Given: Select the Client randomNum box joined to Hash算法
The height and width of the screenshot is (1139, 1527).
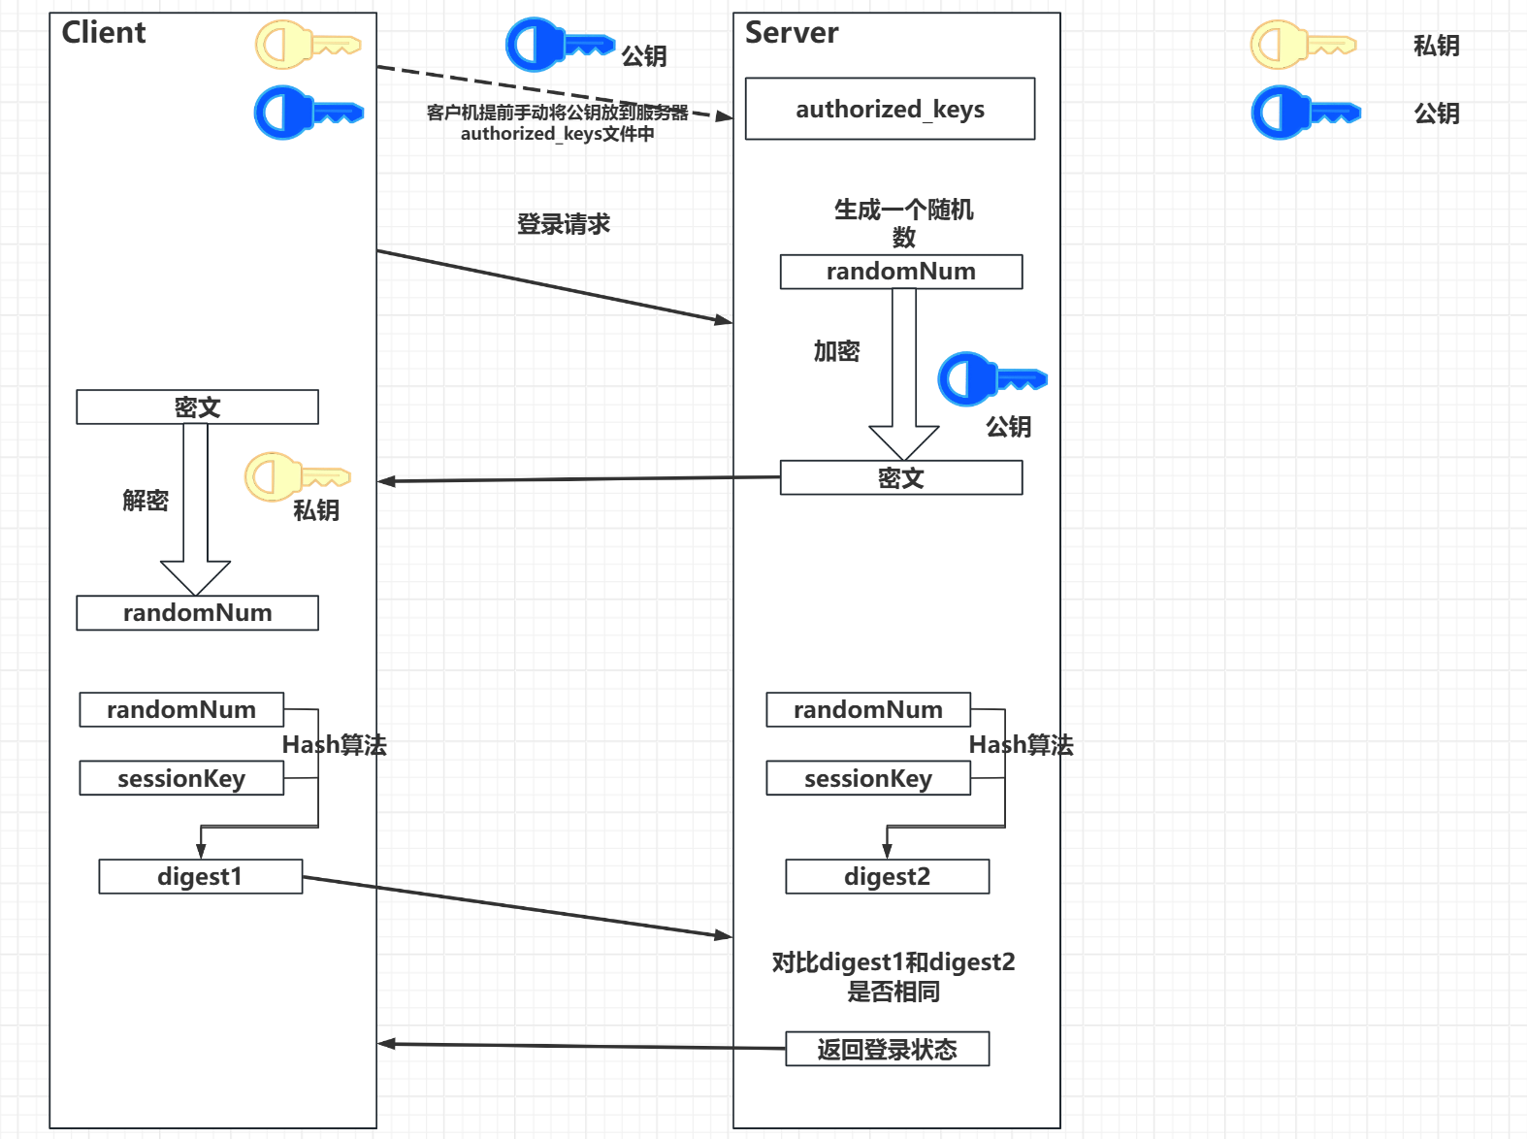Looking at the screenshot, I should (181, 709).
